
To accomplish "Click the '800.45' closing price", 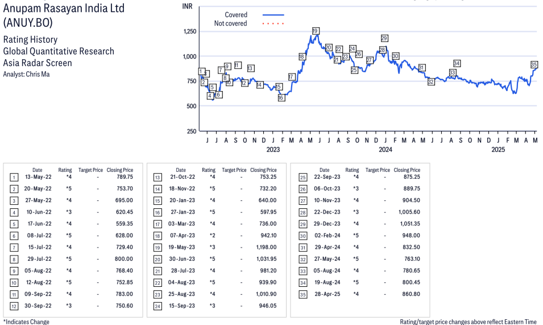I will coord(411,282).
